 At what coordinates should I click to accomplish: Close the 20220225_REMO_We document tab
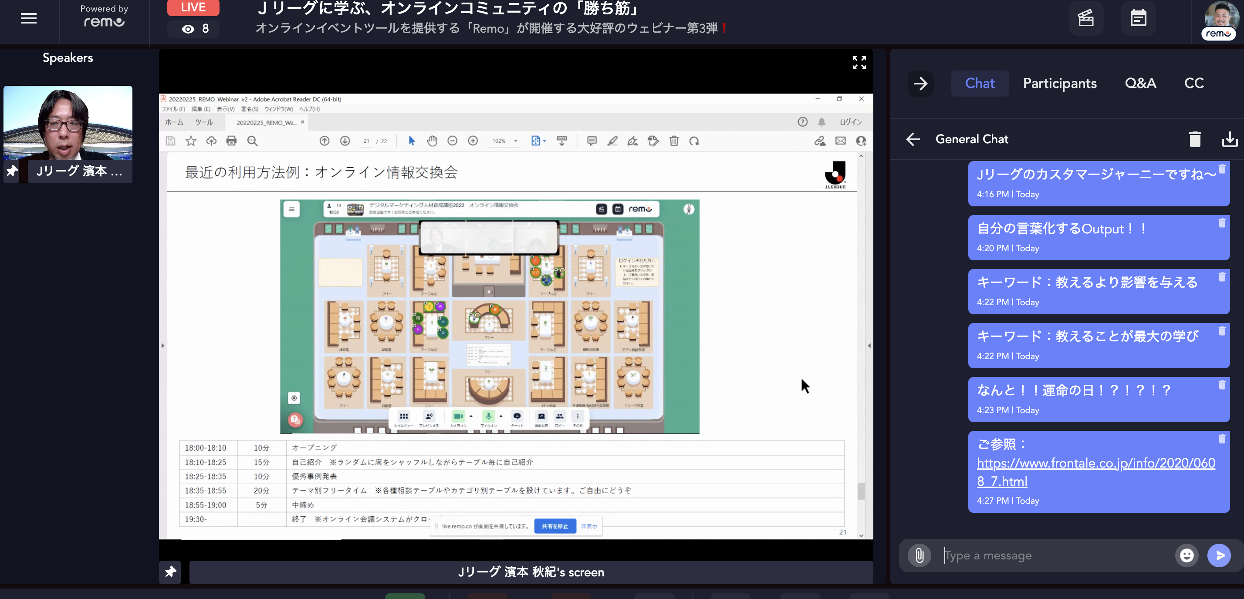pos(303,121)
